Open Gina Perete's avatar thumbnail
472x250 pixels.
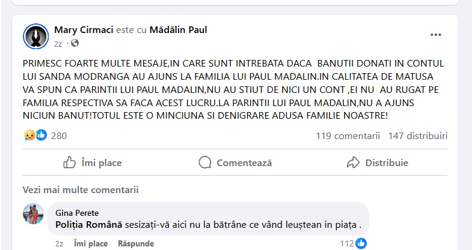34,213
